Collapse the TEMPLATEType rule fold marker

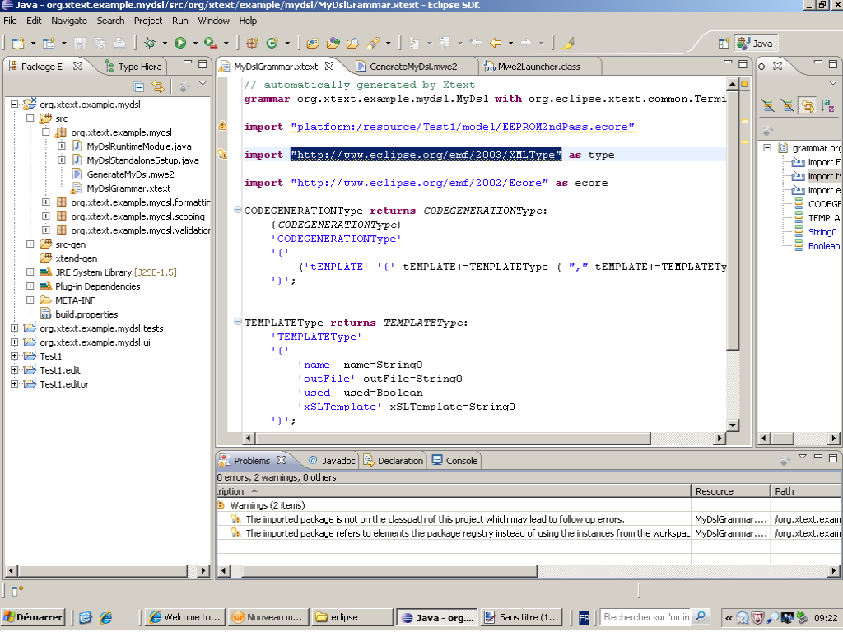pyautogui.click(x=237, y=322)
